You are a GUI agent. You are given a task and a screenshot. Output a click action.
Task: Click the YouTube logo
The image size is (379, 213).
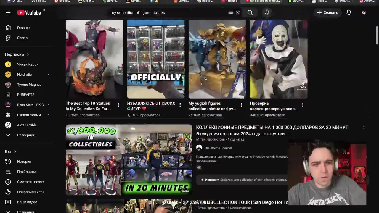tap(29, 13)
